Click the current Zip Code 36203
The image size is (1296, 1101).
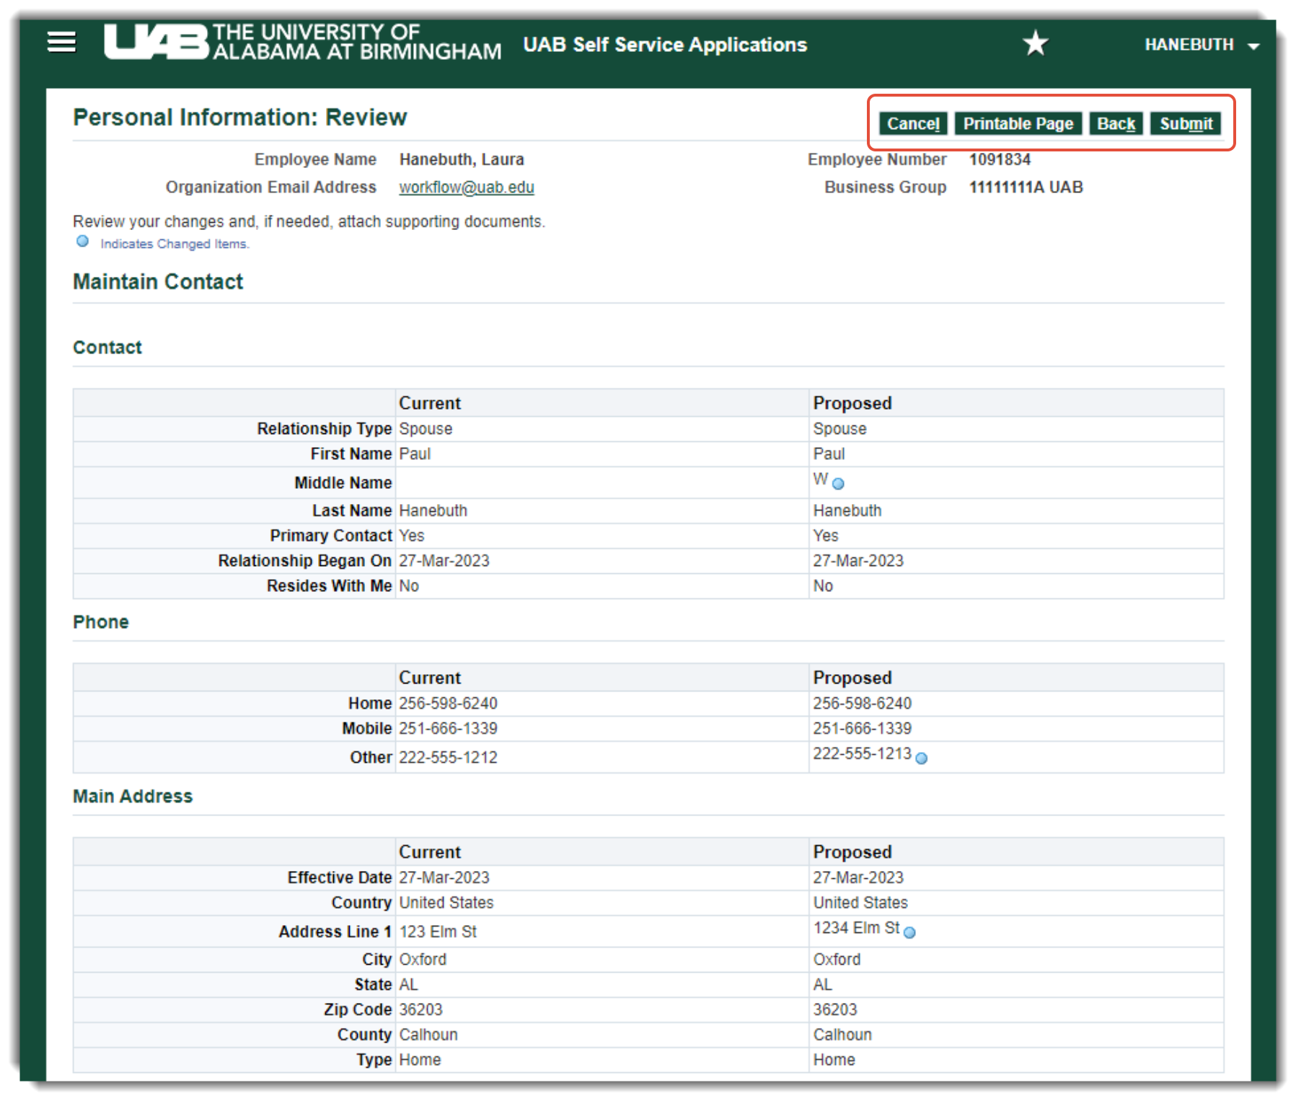pos(420,1010)
